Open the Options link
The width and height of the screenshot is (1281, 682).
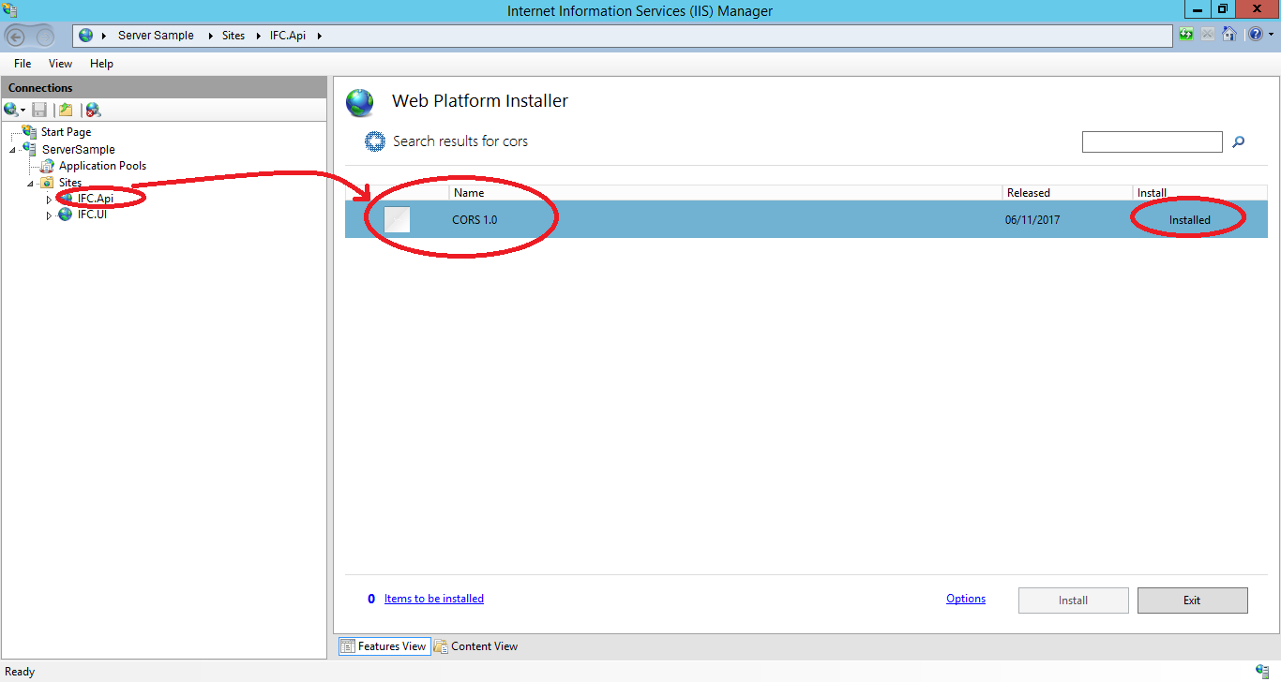point(966,599)
